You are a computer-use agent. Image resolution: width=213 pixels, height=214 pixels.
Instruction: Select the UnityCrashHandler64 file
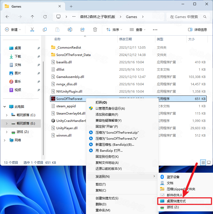pos(68,121)
